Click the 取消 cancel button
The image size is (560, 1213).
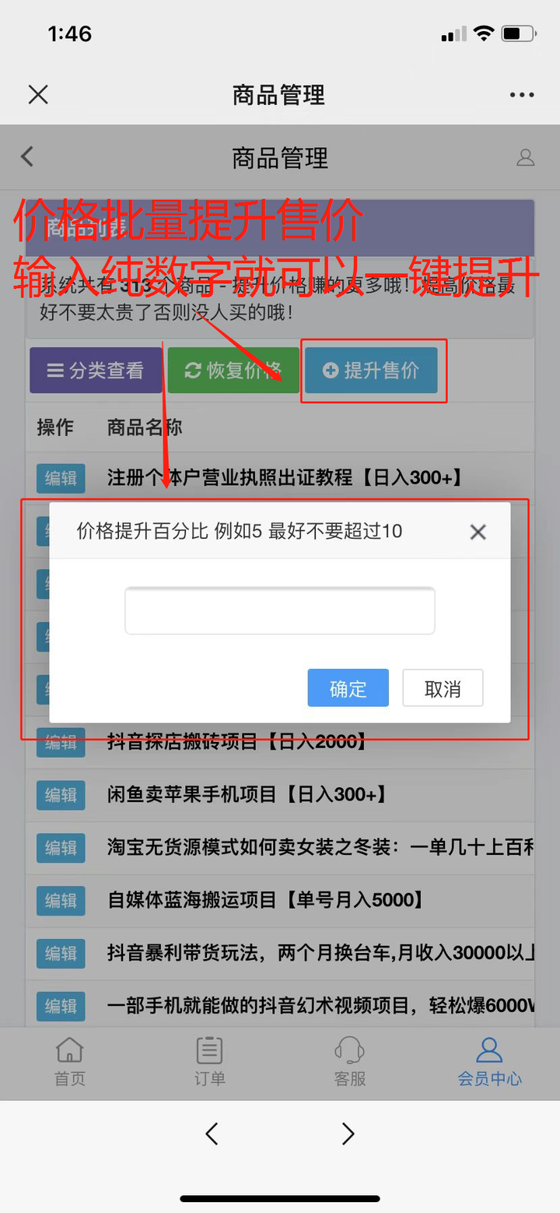coord(443,688)
